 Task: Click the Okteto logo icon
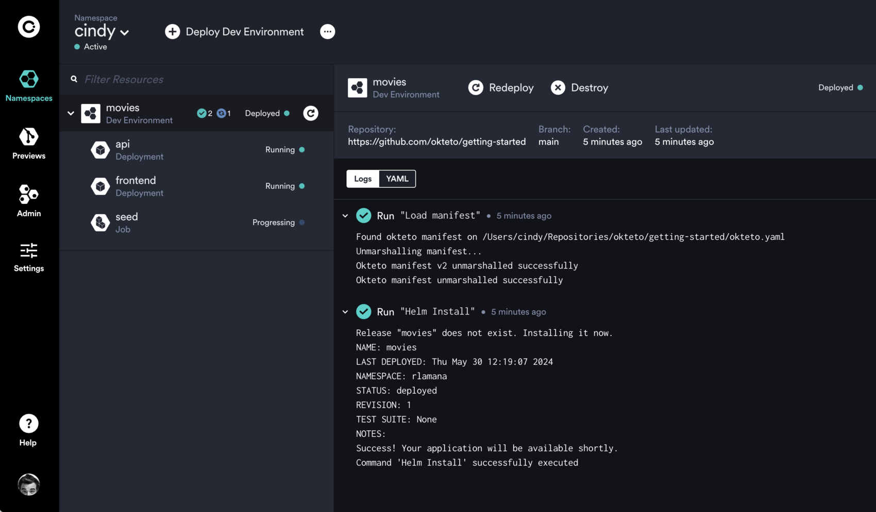(28, 27)
